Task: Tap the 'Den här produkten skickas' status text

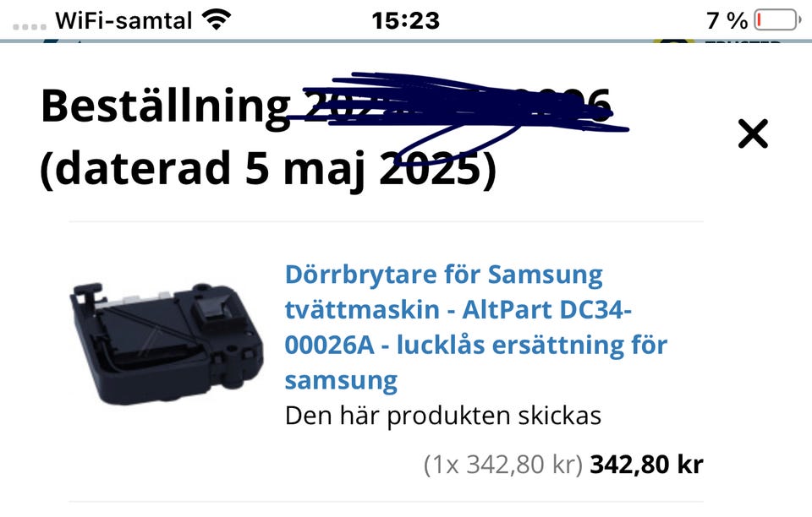Action: tap(442, 415)
